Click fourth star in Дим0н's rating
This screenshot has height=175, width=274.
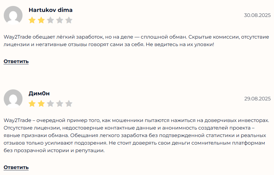(60, 103)
